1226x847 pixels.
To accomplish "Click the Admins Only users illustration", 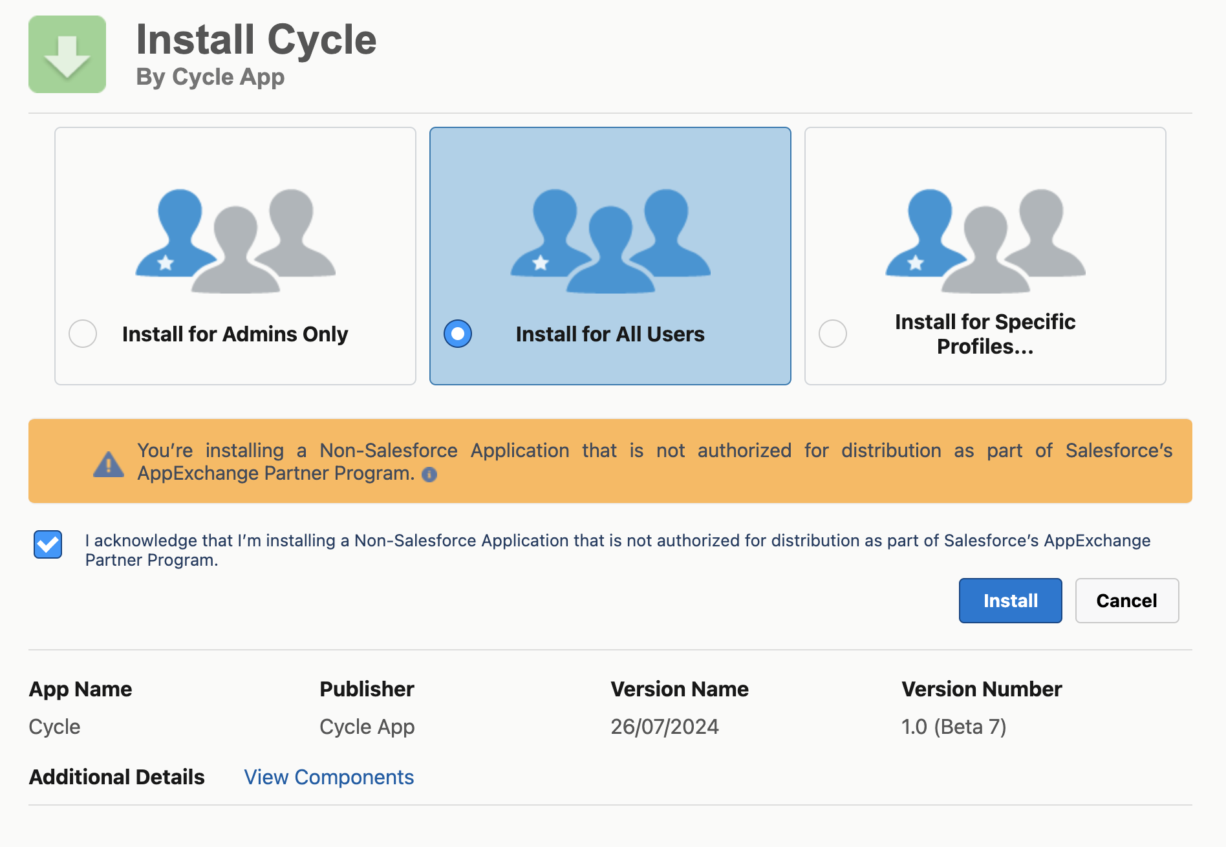I will 235,241.
